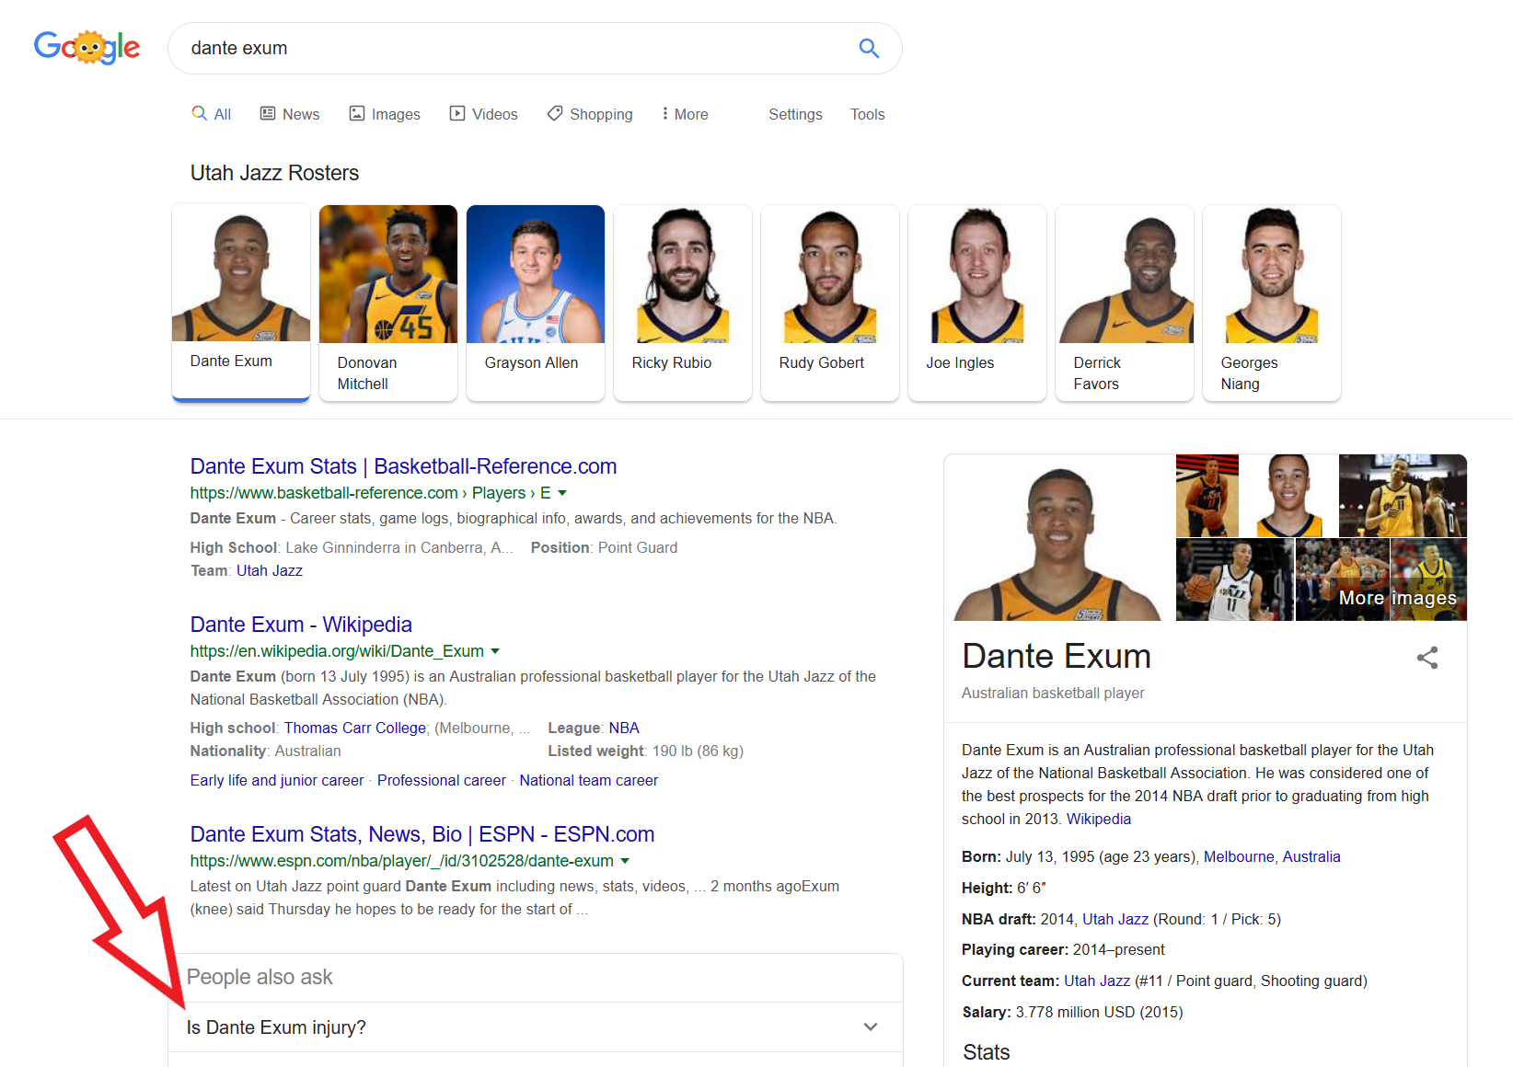
Task: Jump to Early life and junior career
Action: click(x=277, y=780)
